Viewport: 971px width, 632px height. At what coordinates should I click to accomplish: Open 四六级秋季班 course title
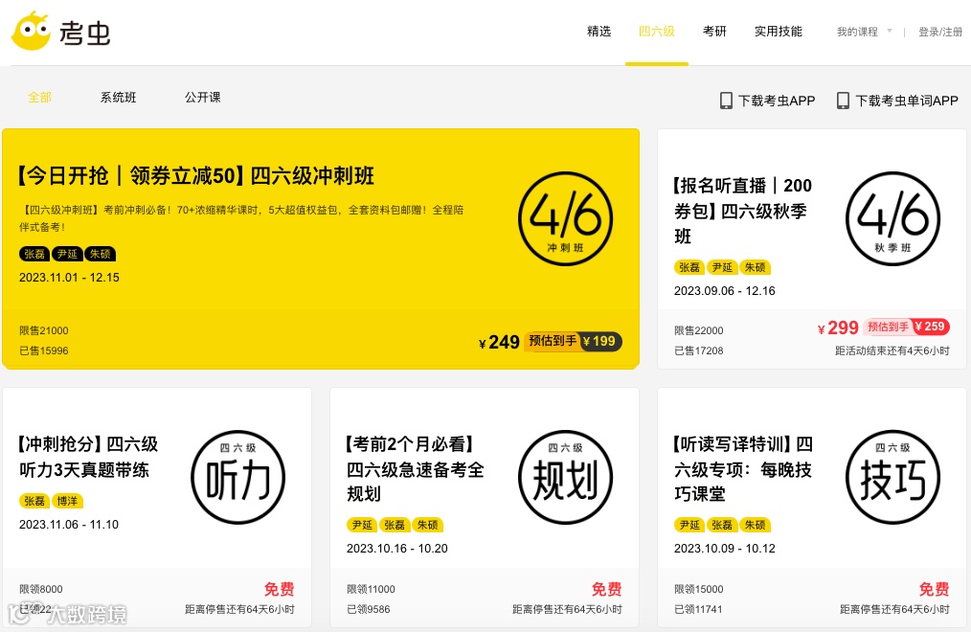click(742, 211)
